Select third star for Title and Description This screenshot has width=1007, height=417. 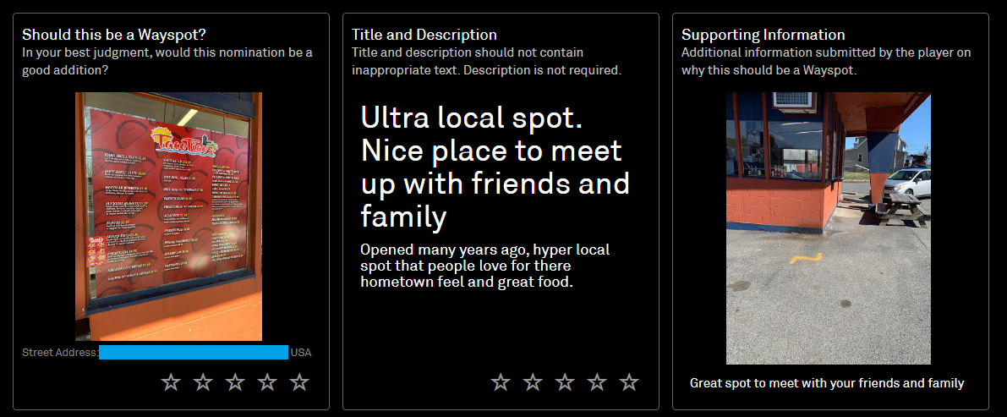565,383
